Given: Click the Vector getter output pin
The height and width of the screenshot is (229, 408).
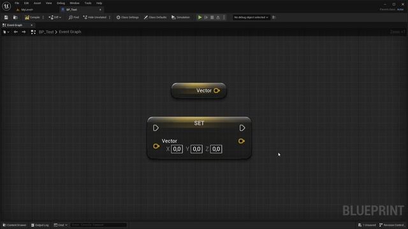Looking at the screenshot, I should click(x=217, y=90).
